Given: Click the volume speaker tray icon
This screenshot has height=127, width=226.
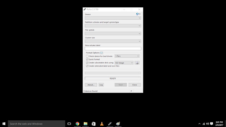Looking at the screenshot, I should click(208, 124).
